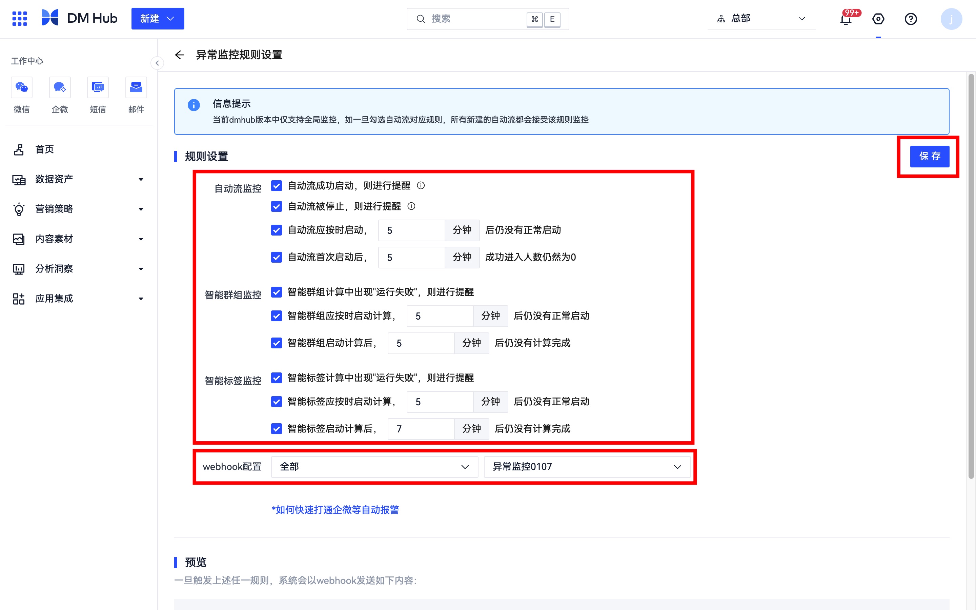This screenshot has height=610, width=976.
Task: Toggle 智能群组计算中出现"运行失败" checkbox
Action: [276, 292]
